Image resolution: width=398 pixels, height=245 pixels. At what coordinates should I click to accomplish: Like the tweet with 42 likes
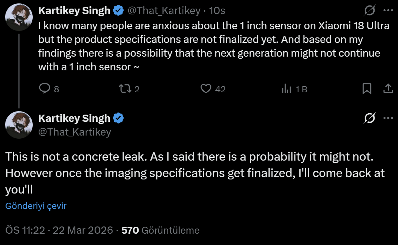pyautogui.click(x=206, y=89)
